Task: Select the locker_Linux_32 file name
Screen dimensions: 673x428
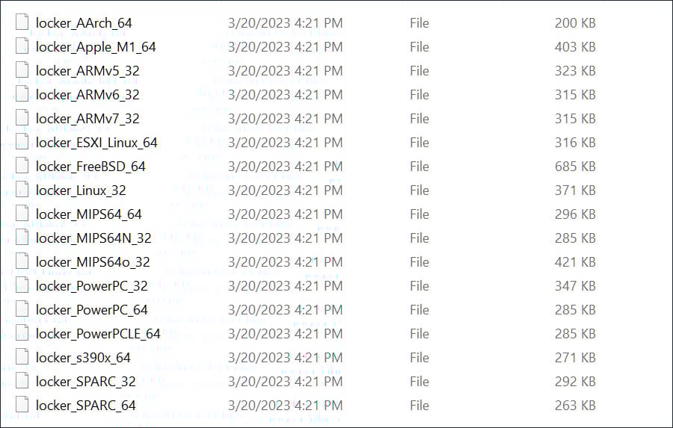Action: tap(81, 190)
